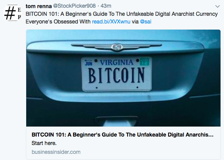Click the Chrysler wing emblem in photo
This screenshot has width=224, height=160.
(x=116, y=47)
